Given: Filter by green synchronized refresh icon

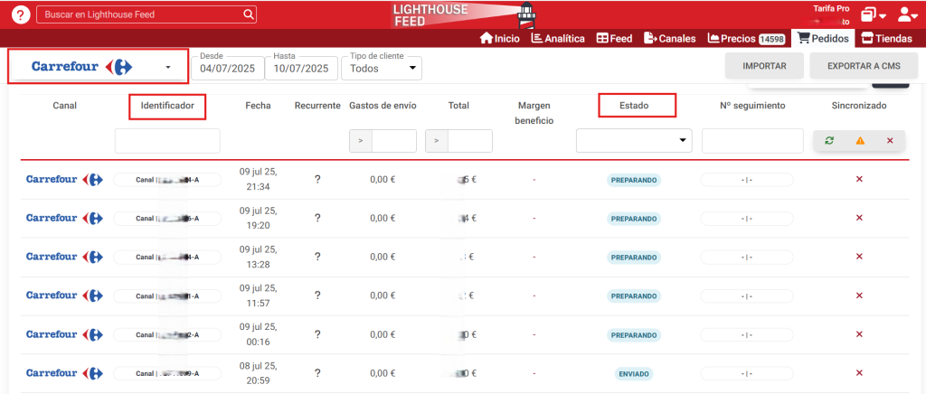Looking at the screenshot, I should pos(829,140).
